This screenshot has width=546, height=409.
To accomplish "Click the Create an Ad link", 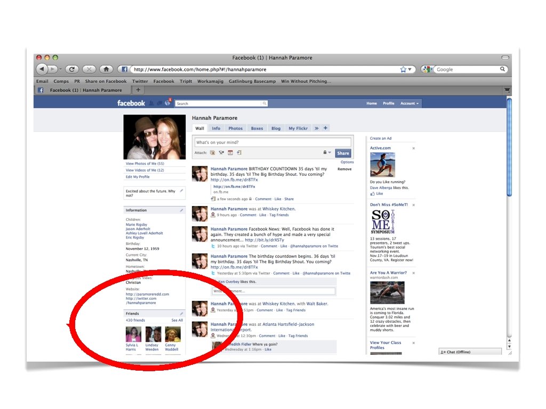I will (381, 138).
